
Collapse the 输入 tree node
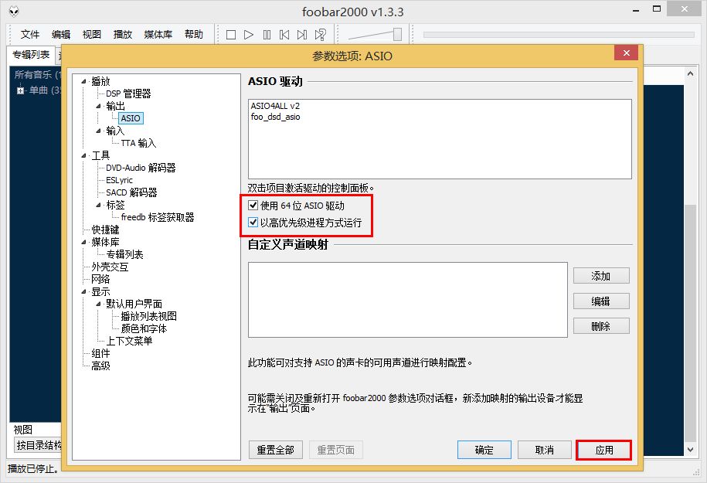pos(99,131)
